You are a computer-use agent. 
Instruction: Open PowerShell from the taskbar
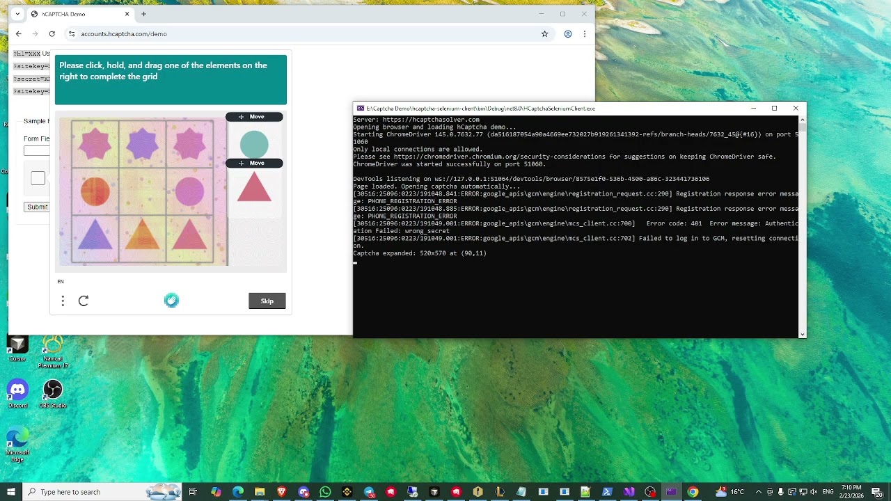click(607, 492)
